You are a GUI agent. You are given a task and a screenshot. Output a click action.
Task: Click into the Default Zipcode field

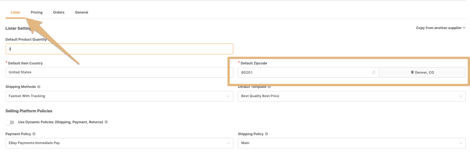[x=308, y=72]
